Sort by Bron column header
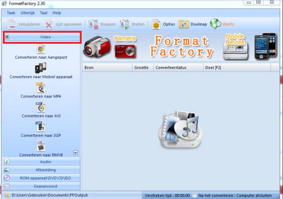The width and height of the screenshot is (283, 199). [x=108, y=68]
